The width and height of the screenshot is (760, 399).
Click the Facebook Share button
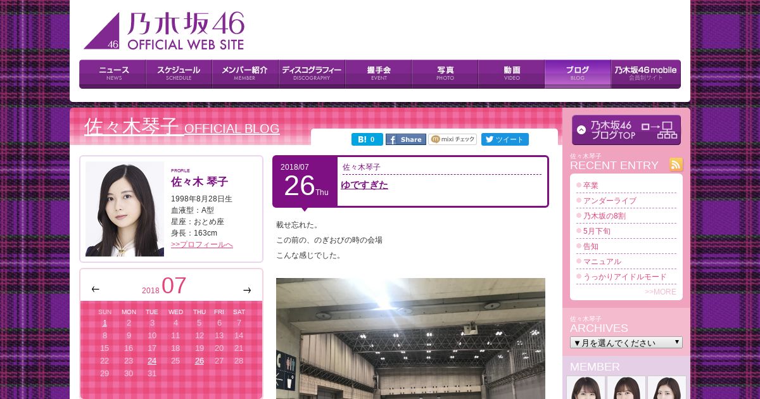tap(406, 139)
